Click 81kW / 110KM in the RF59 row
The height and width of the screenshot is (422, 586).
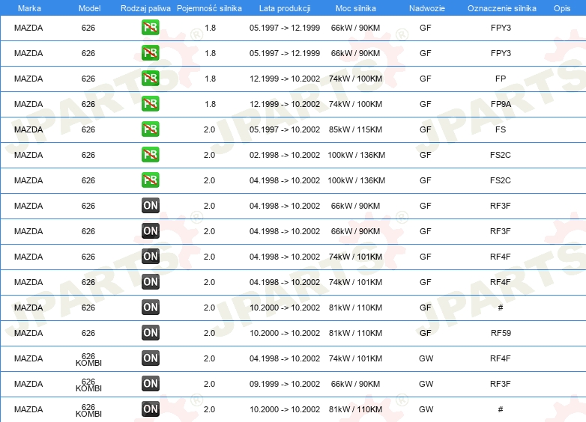tap(355, 333)
